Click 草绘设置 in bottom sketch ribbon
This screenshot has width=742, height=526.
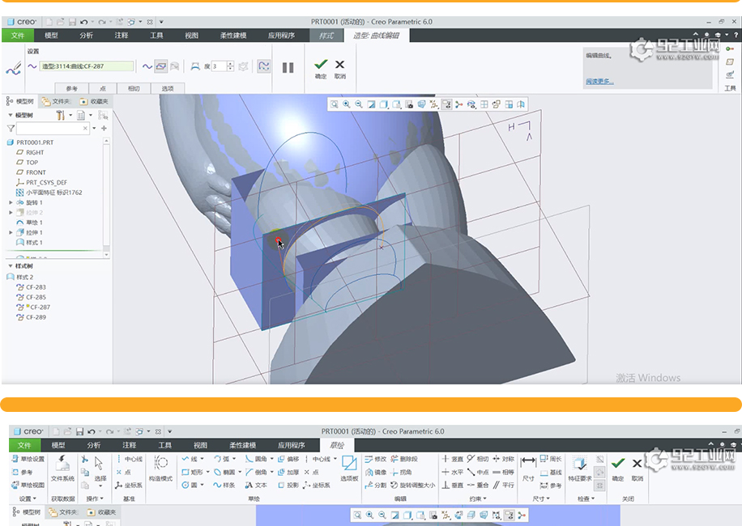[28, 459]
